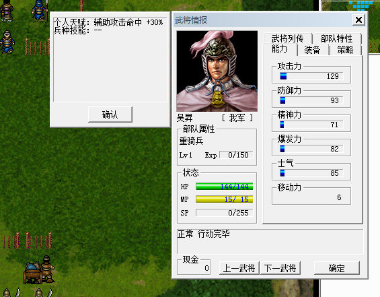Click the 确认 button in the talent popup
This screenshot has height=297, width=380.
click(x=110, y=114)
